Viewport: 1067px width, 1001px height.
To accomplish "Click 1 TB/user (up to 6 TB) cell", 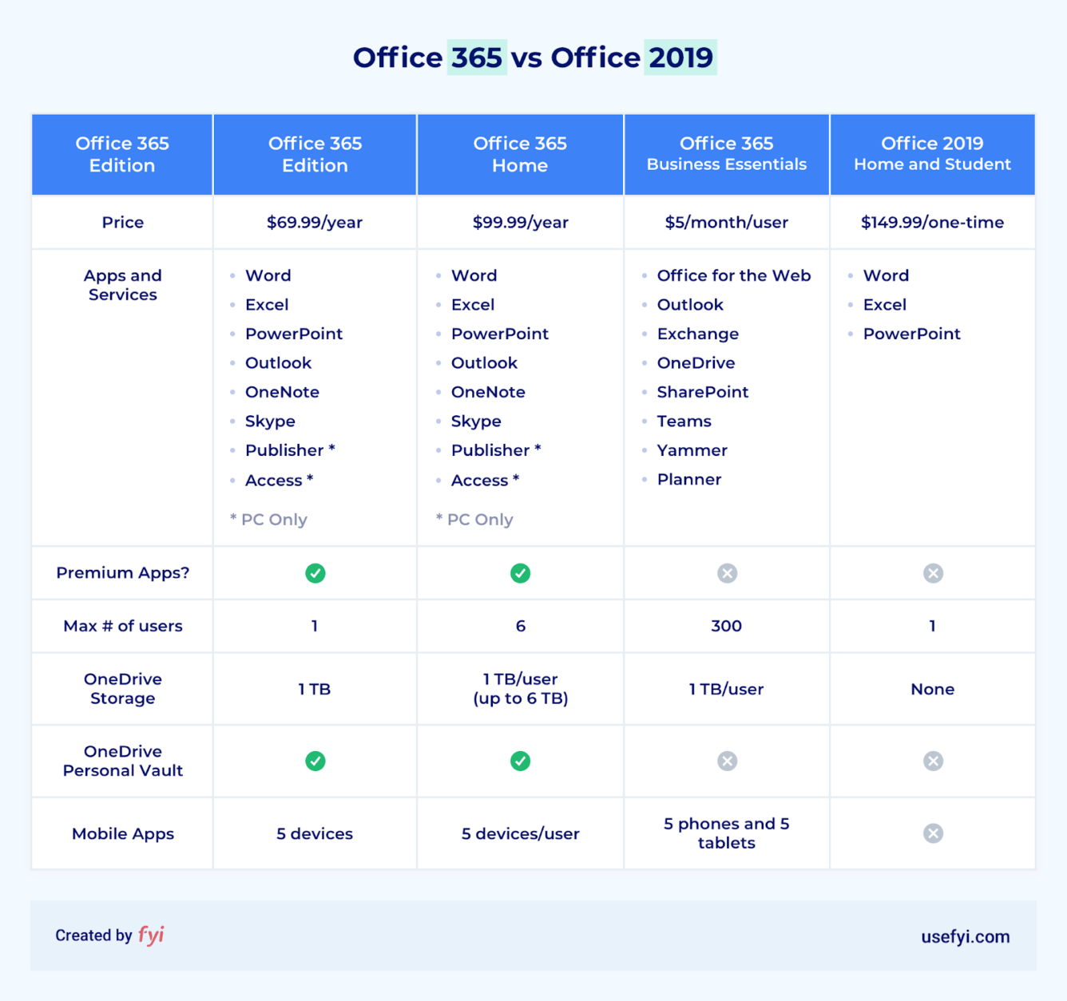I will [521, 689].
